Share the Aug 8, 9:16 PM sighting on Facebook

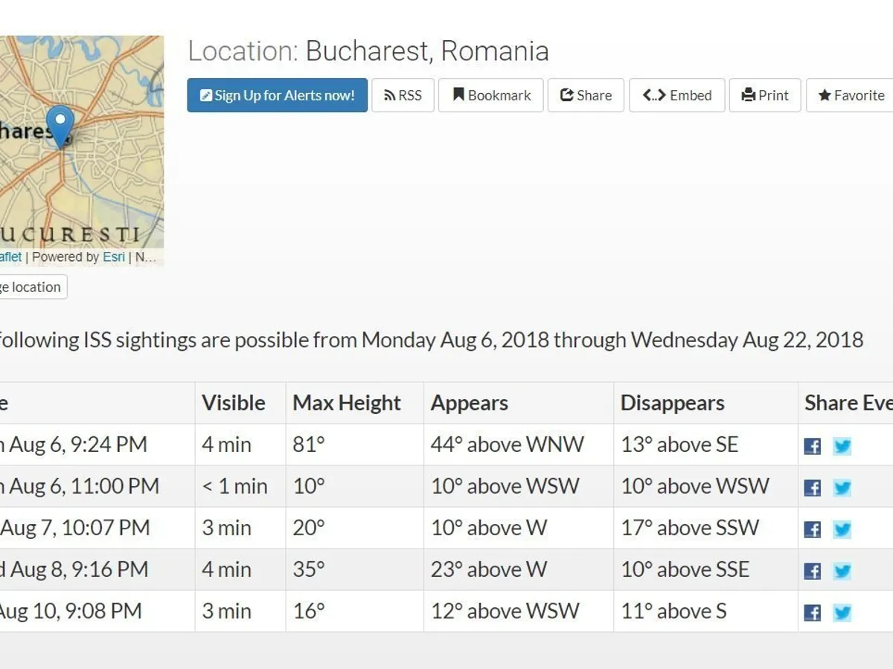click(812, 571)
